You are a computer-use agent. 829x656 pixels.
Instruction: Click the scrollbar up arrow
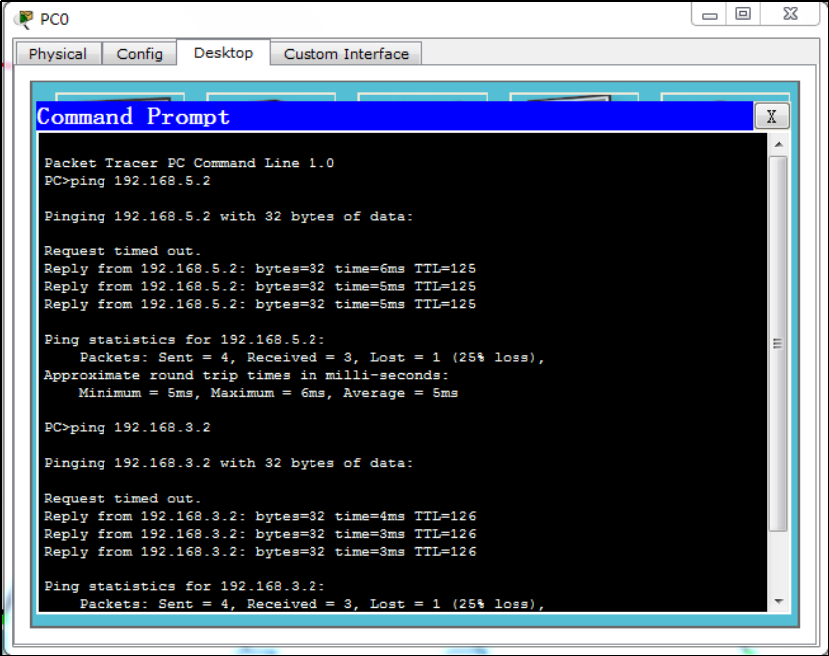(x=779, y=145)
